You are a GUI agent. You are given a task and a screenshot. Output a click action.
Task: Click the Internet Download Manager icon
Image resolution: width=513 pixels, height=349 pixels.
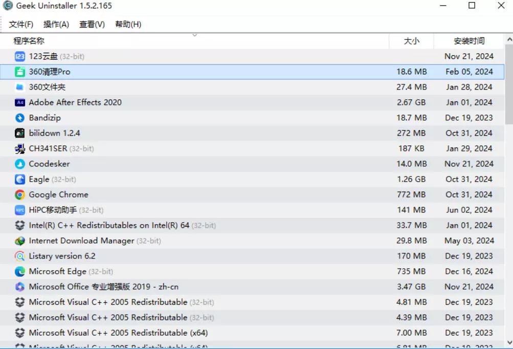[x=19, y=241]
